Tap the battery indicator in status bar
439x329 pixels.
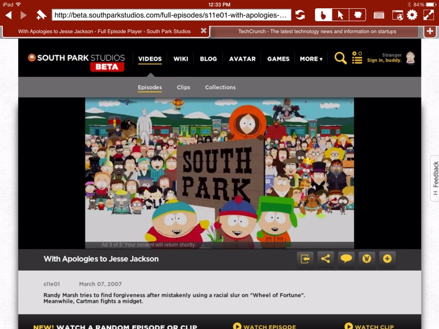431,5
